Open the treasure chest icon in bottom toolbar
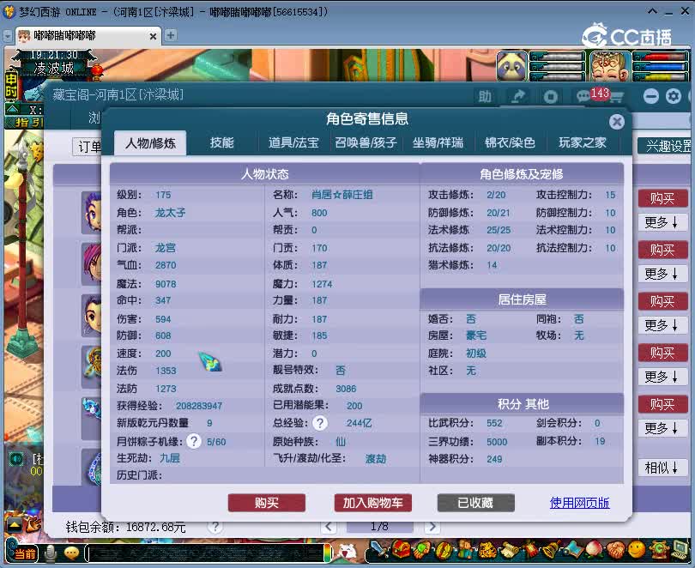Screen dimensions: 695x568 click(x=401, y=549)
